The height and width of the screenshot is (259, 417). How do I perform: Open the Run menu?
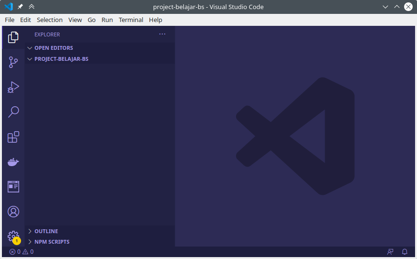(x=107, y=20)
